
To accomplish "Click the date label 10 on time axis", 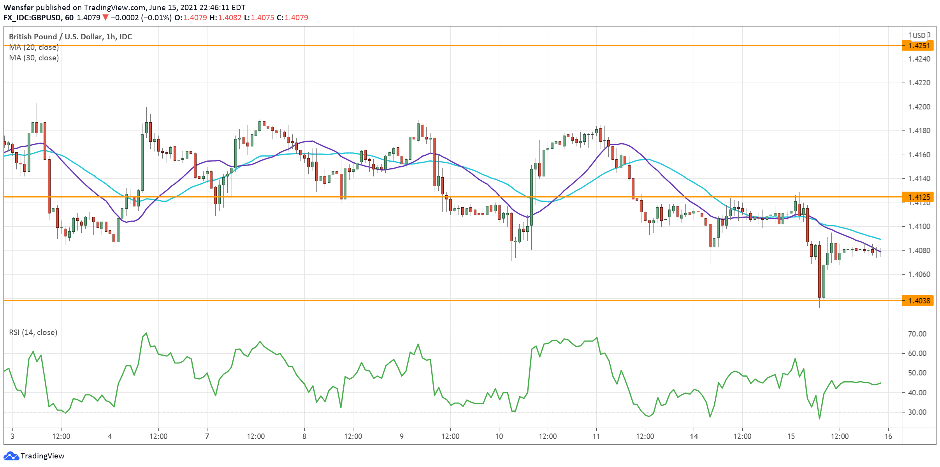I will point(499,436).
